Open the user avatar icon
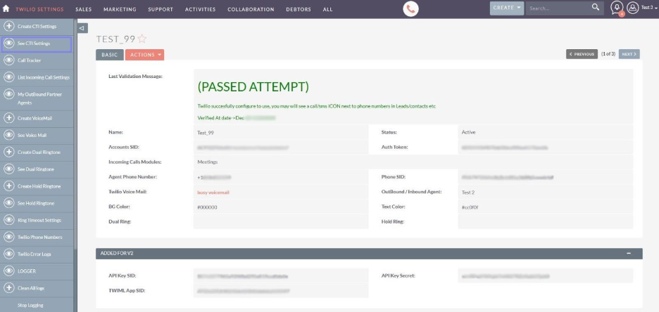The width and height of the screenshot is (659, 312). (632, 8)
